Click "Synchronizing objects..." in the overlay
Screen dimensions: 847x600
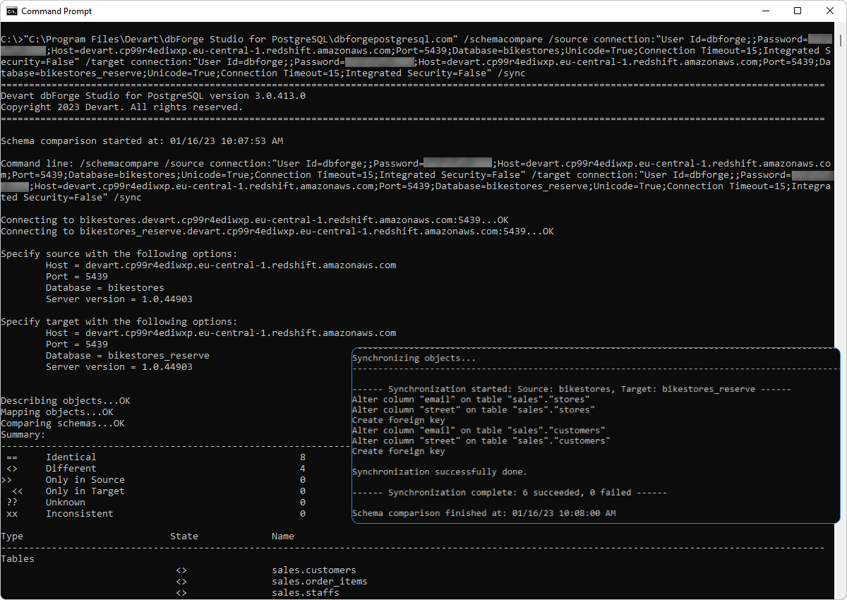(414, 358)
